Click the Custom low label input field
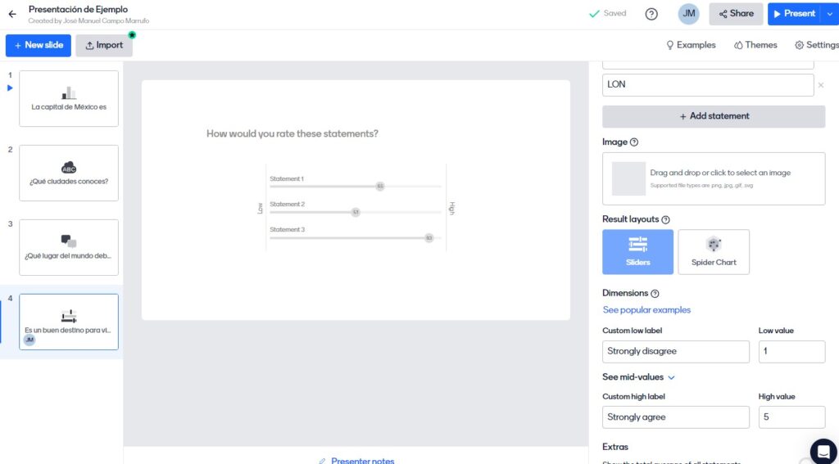This screenshot has width=839, height=464. [x=675, y=352]
